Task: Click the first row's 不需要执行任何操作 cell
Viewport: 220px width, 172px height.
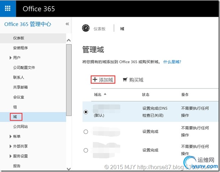Action: click(x=195, y=112)
